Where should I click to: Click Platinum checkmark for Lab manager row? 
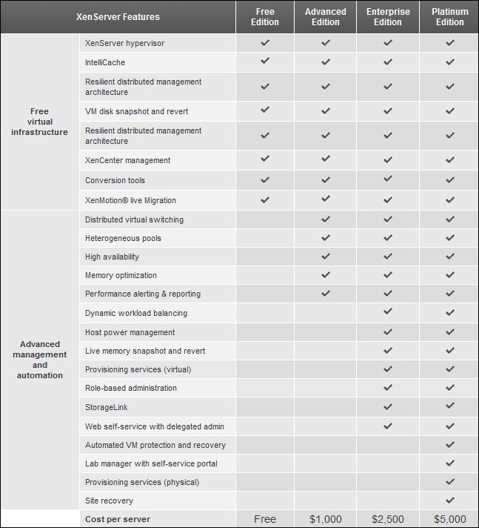449,463
